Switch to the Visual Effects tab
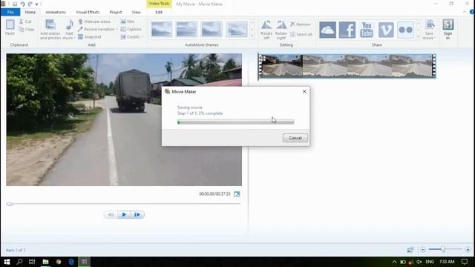The image size is (475, 267). coord(88,12)
